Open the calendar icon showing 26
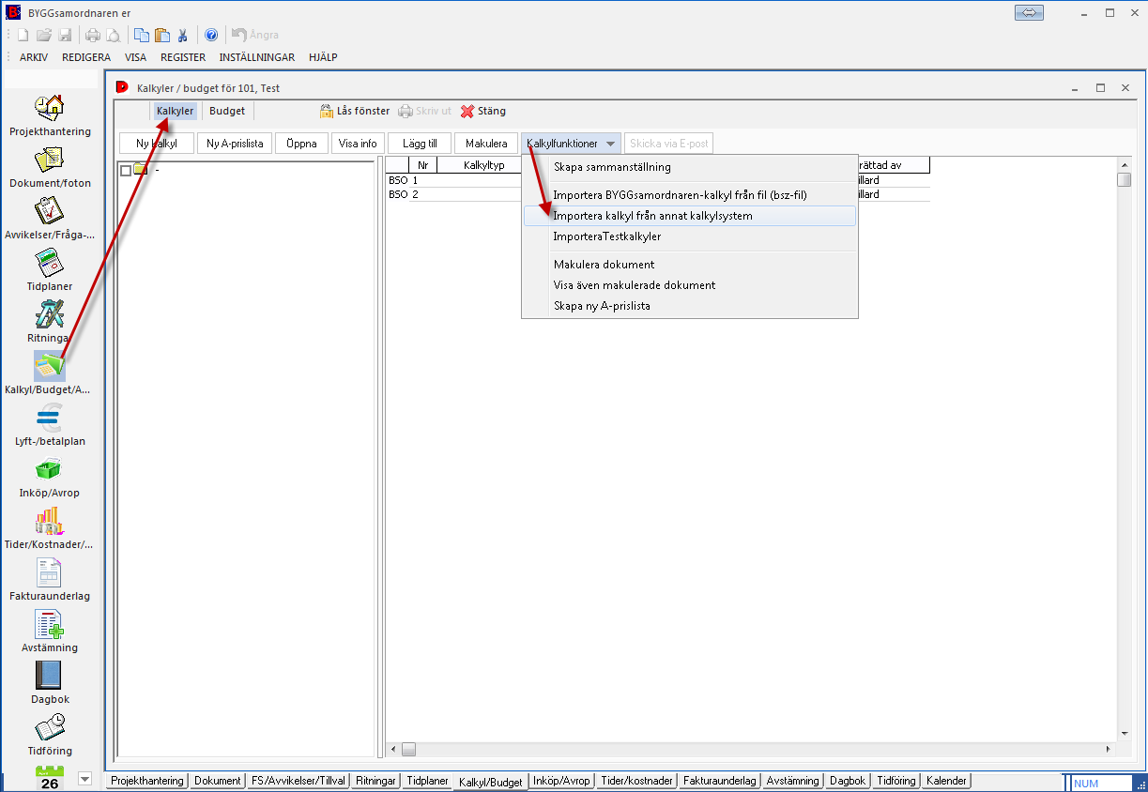Screen dimensions: 1148x792 point(49,778)
